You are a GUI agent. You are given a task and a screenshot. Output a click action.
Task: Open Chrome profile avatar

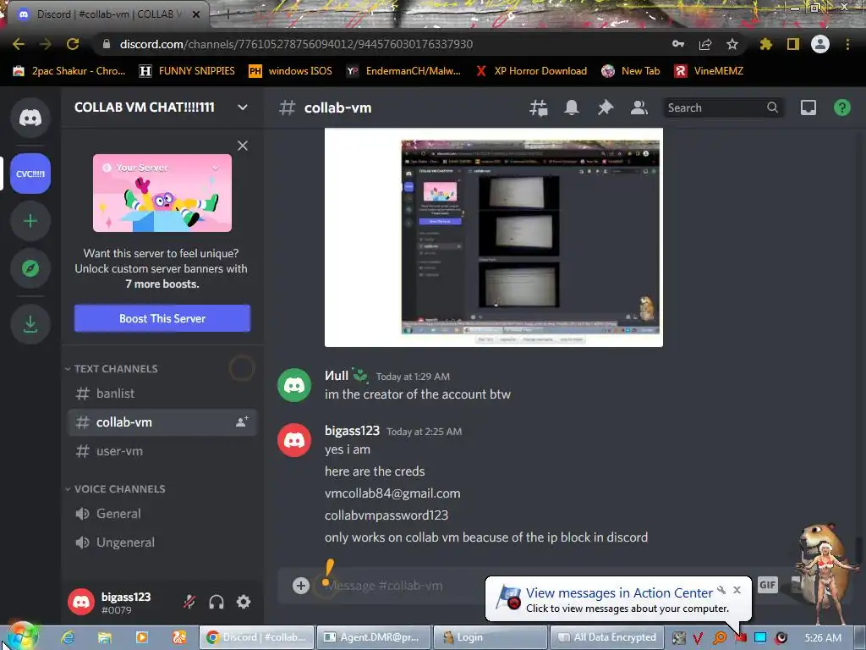pyautogui.click(x=820, y=44)
